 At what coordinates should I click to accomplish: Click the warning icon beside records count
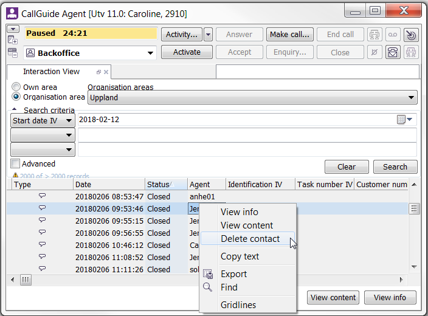[x=16, y=175]
